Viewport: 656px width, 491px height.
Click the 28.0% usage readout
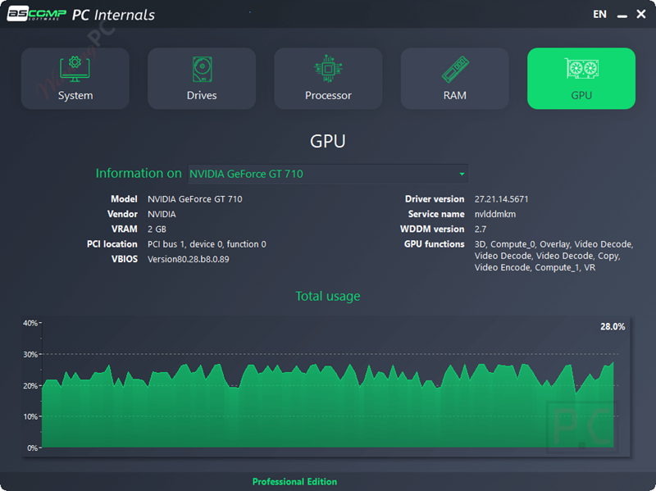(x=613, y=326)
